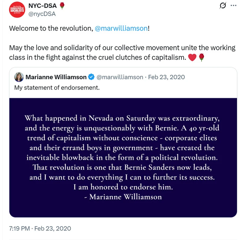Click the blue verified badge
241x240 pixels.
[x=91, y=77]
